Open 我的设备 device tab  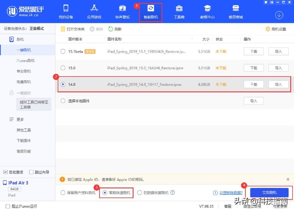[66, 11]
